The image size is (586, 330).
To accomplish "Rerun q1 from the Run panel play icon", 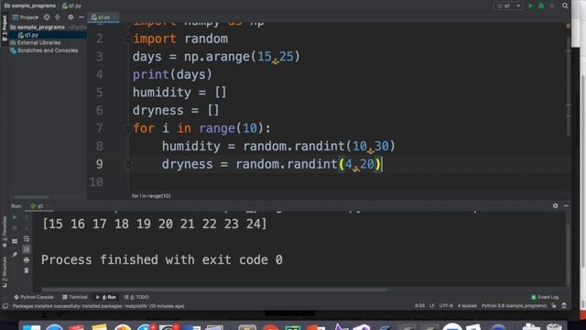I will 15,217.
